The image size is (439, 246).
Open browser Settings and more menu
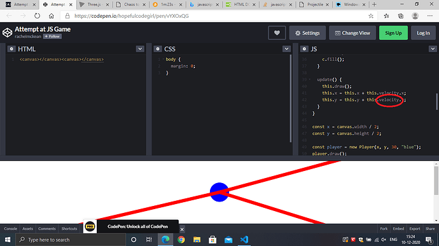click(430, 16)
